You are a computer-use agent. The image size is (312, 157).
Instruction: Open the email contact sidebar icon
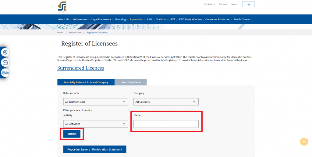coord(5,52)
